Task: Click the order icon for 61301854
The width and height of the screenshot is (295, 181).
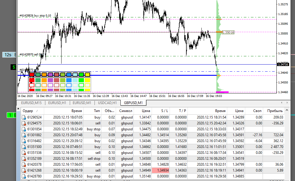Action: click(24, 129)
